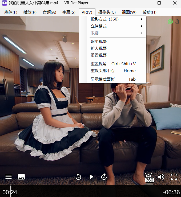This screenshot has width=181, height=197.
Task: Maximize the VR Flat Player window
Action: [x=159, y=3]
